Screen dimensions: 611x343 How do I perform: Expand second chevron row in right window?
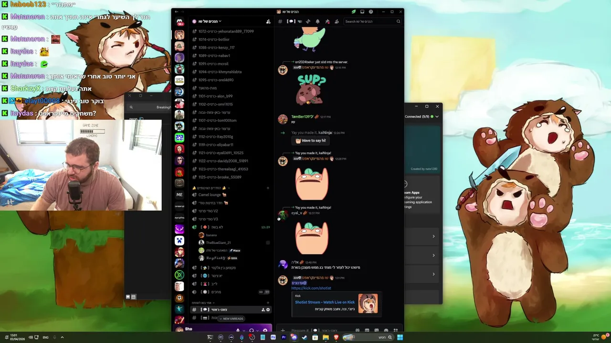tap(433, 255)
